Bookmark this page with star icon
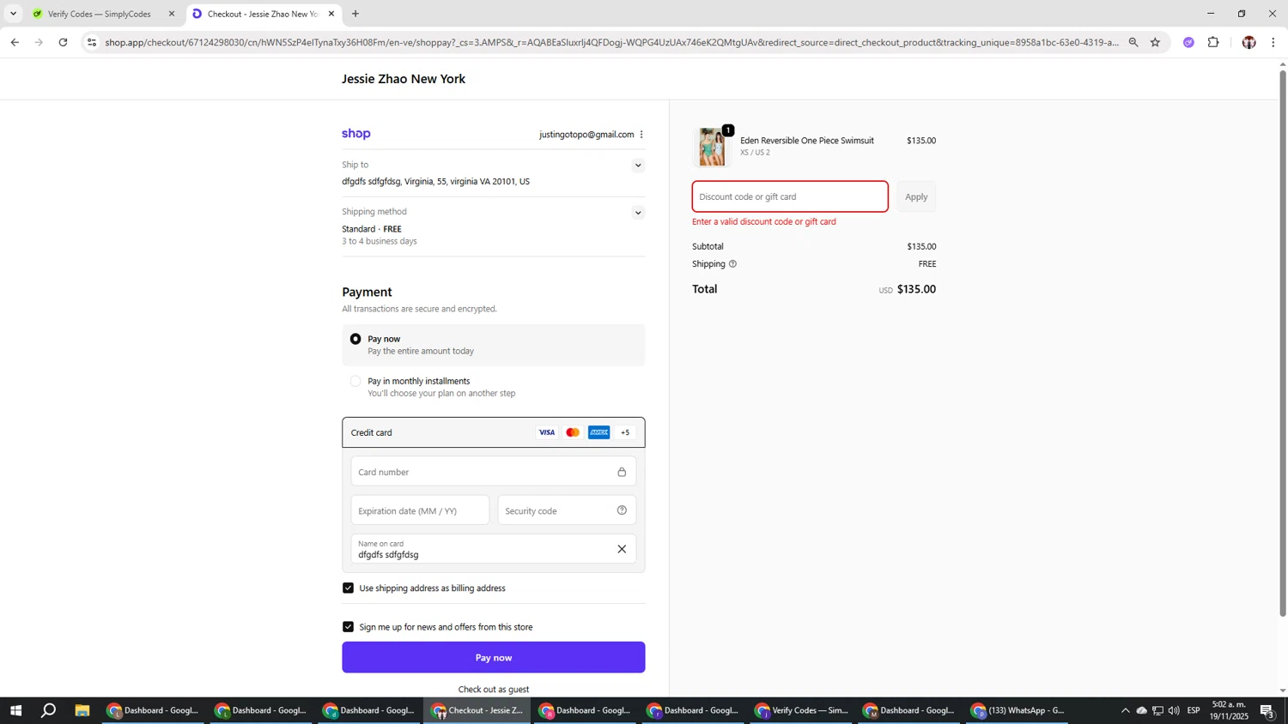1288x724 pixels. tap(1155, 42)
